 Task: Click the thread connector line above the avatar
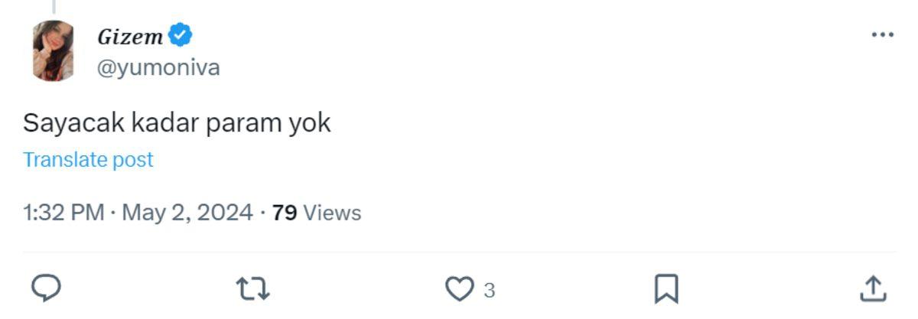tap(54, 5)
